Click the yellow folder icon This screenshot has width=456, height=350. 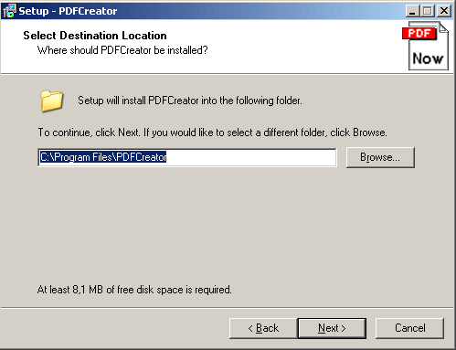point(51,101)
